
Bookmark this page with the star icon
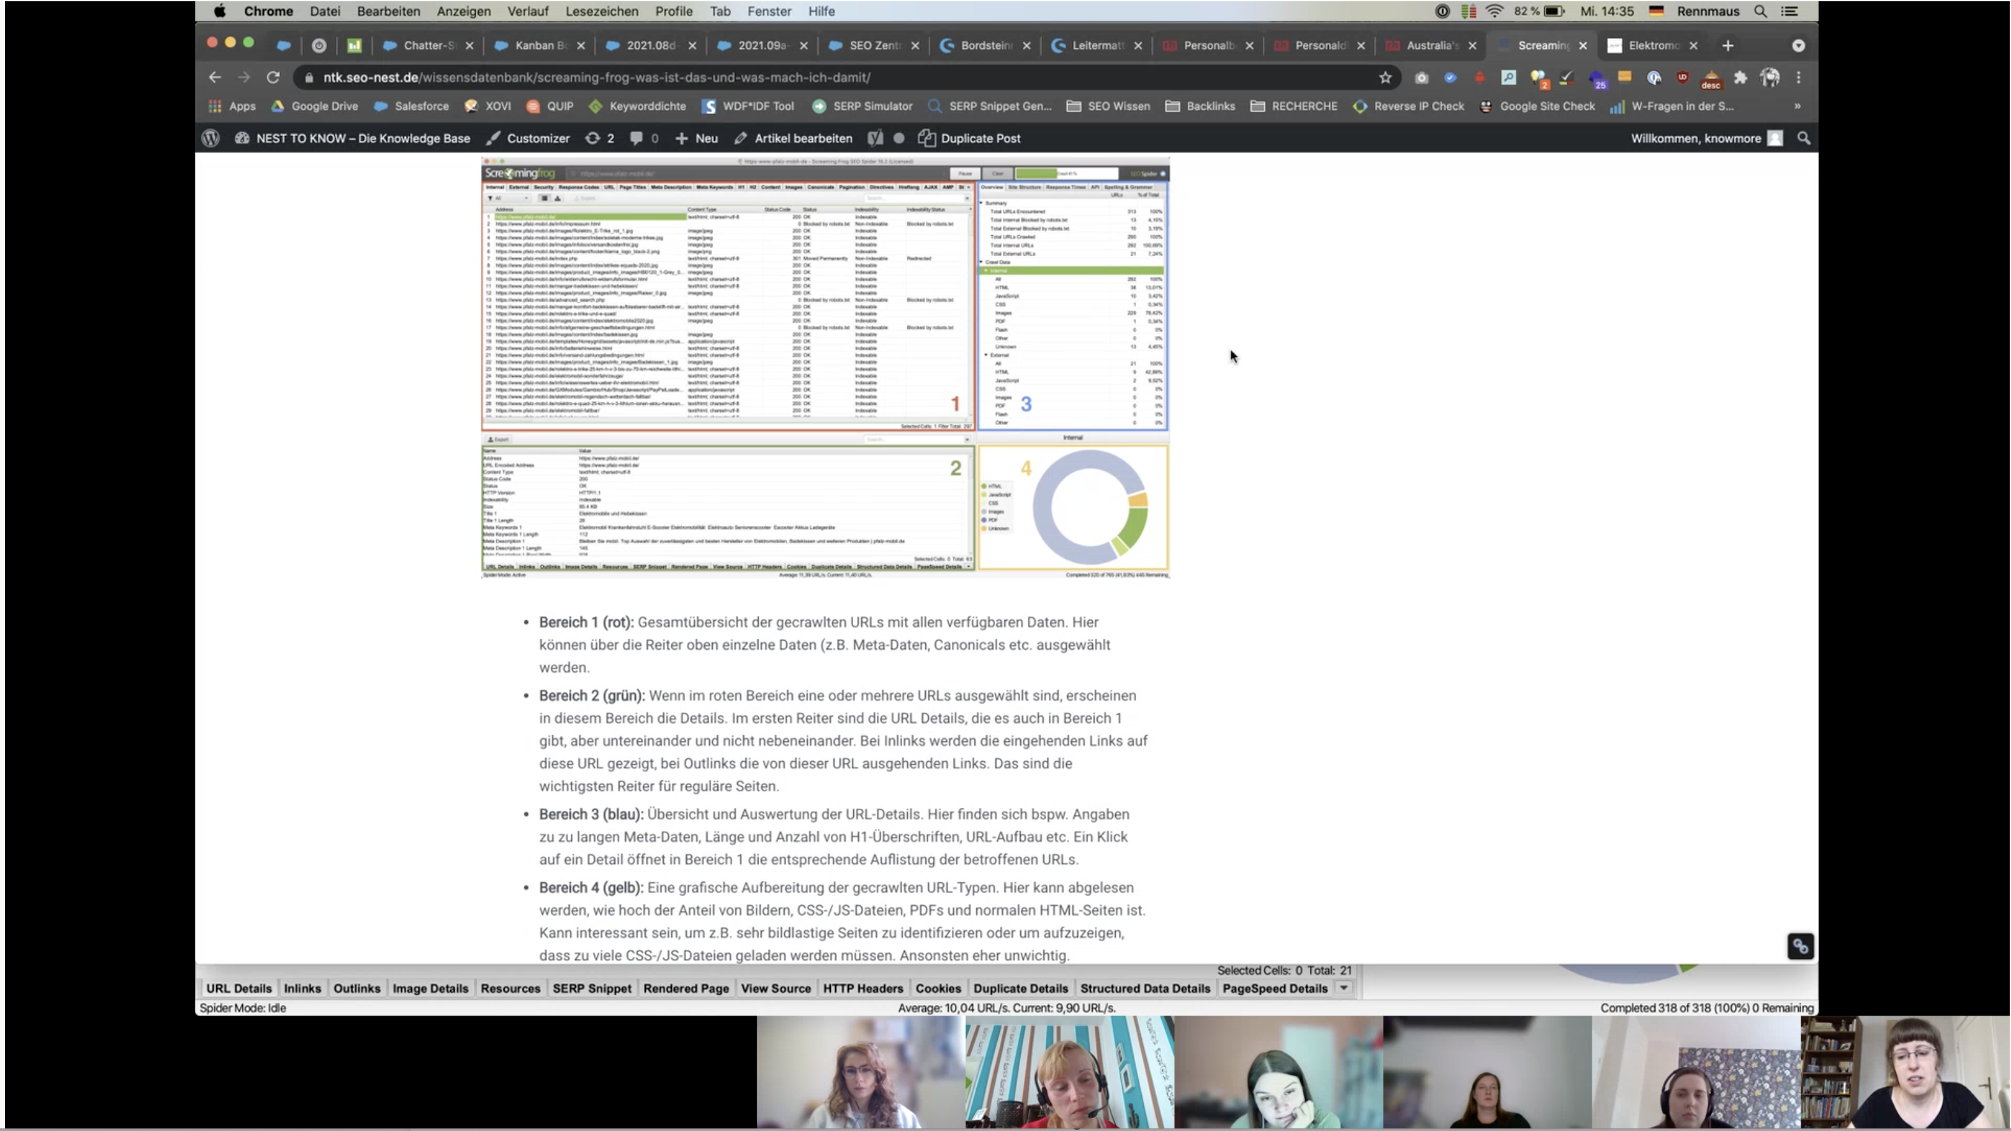[x=1385, y=77]
